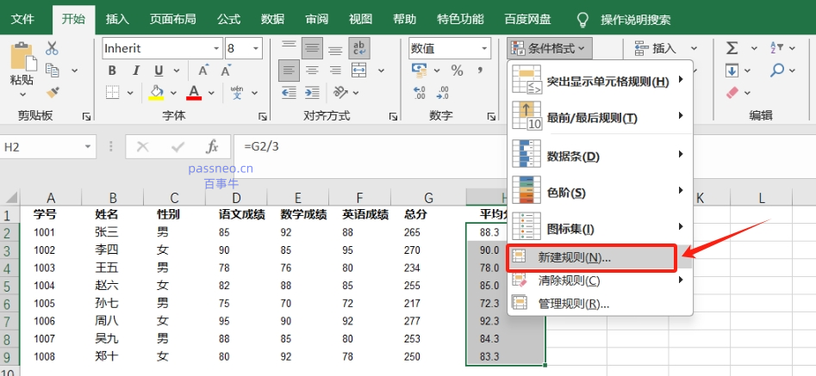The width and height of the screenshot is (816, 376).
Task: Click 管理规则(R)... menu entry
Action: point(573,303)
